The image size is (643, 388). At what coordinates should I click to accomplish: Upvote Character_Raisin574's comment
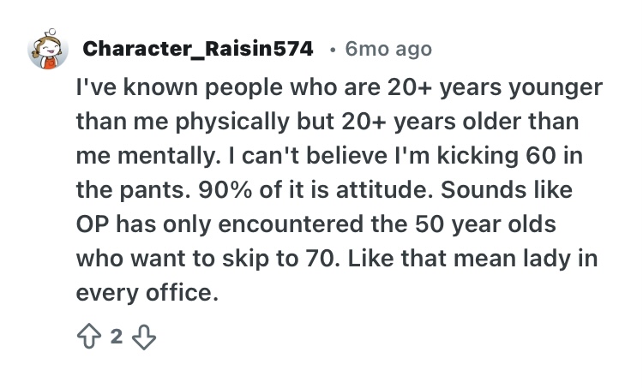click(88, 337)
